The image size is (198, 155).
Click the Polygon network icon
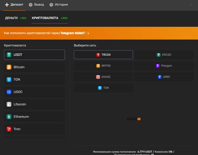click(x=158, y=66)
